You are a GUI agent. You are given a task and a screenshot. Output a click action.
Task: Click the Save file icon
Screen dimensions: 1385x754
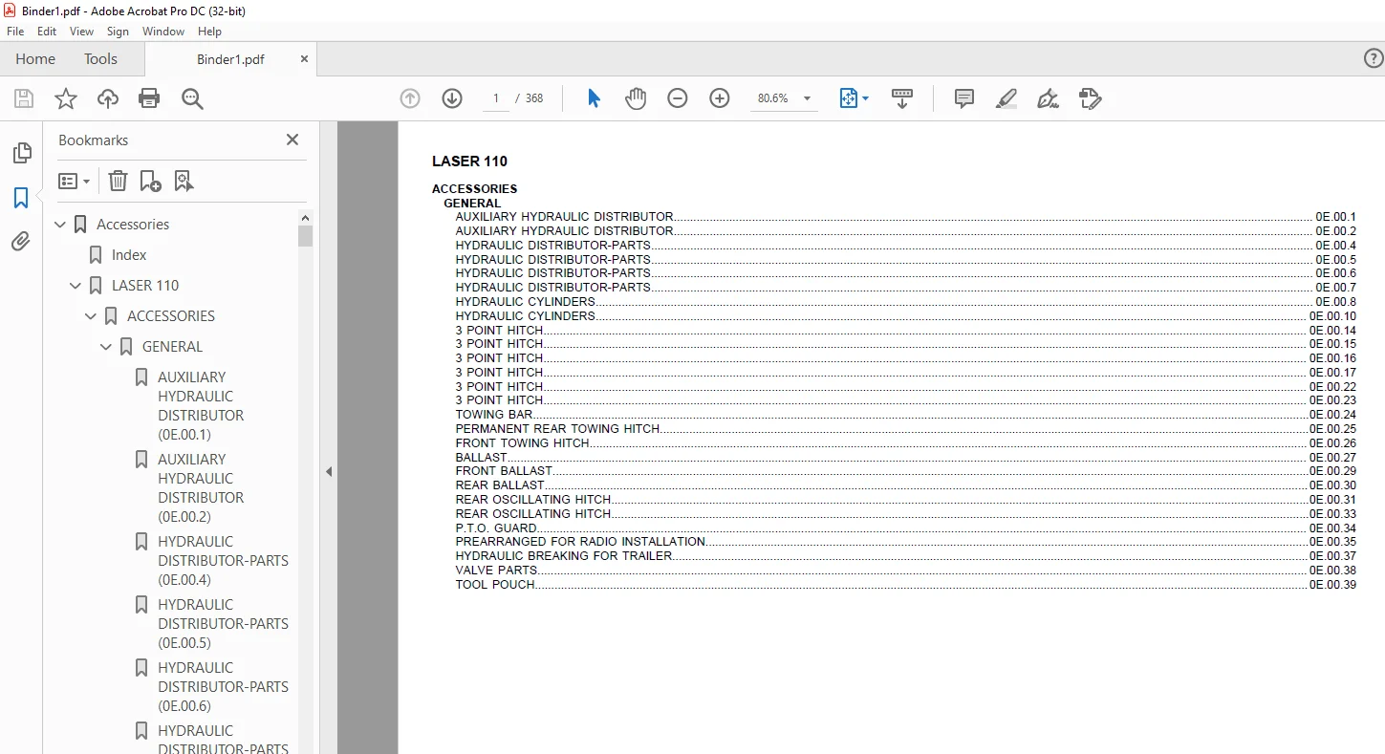pos(24,98)
